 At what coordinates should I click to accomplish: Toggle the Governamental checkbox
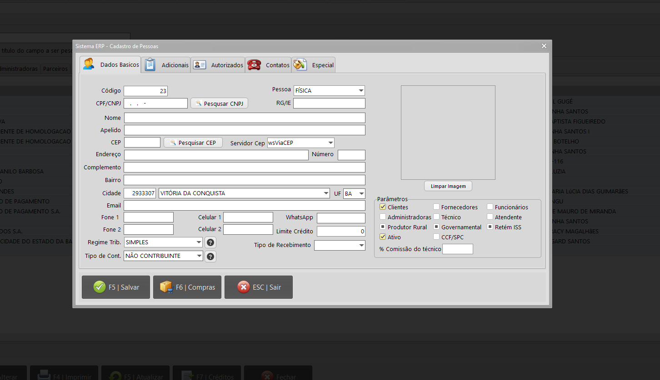pos(436,227)
